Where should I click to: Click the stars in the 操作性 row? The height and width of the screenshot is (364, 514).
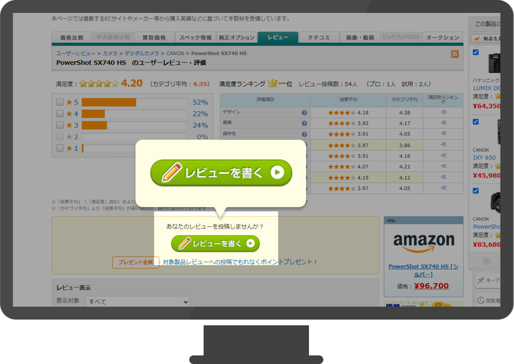(342, 134)
